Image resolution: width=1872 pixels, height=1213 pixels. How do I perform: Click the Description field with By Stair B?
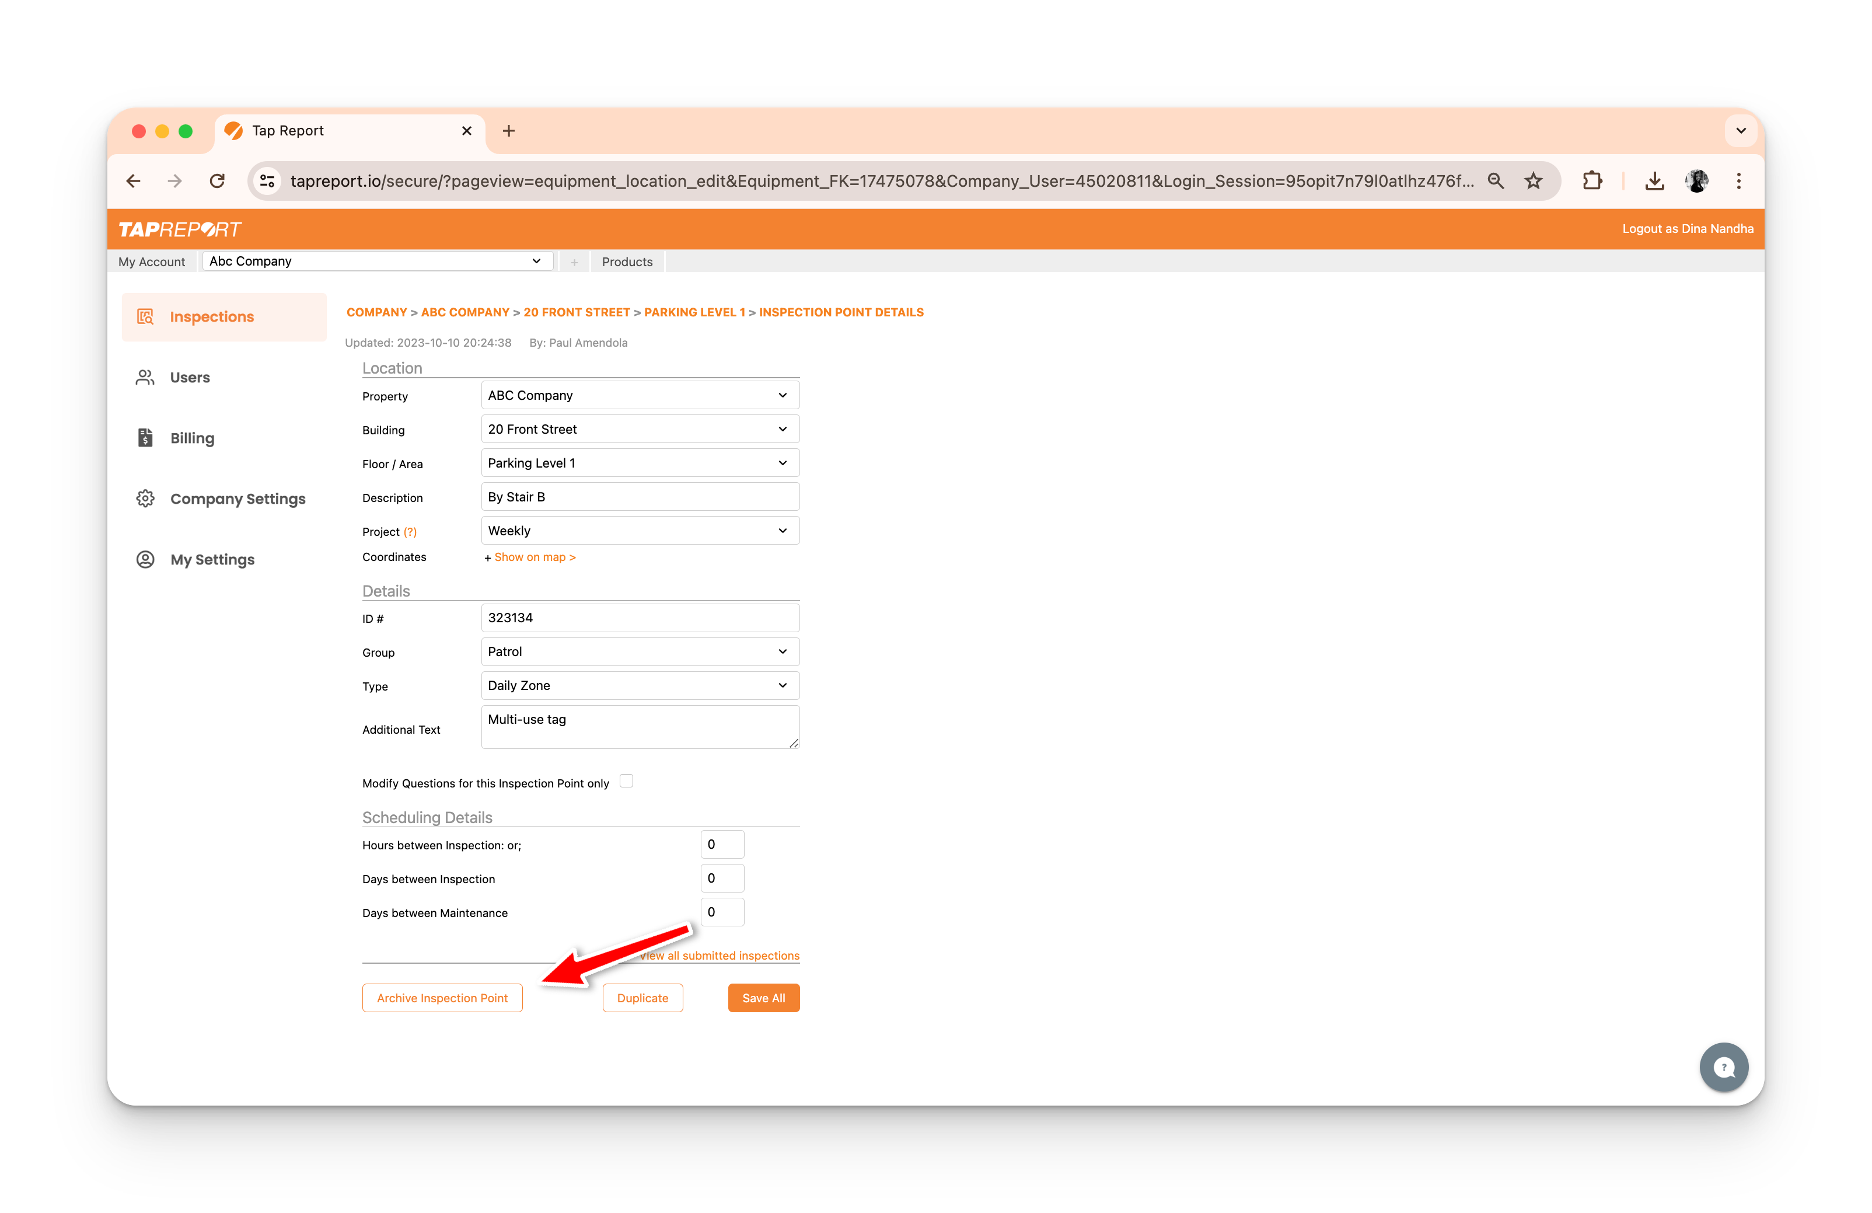pyautogui.click(x=640, y=497)
